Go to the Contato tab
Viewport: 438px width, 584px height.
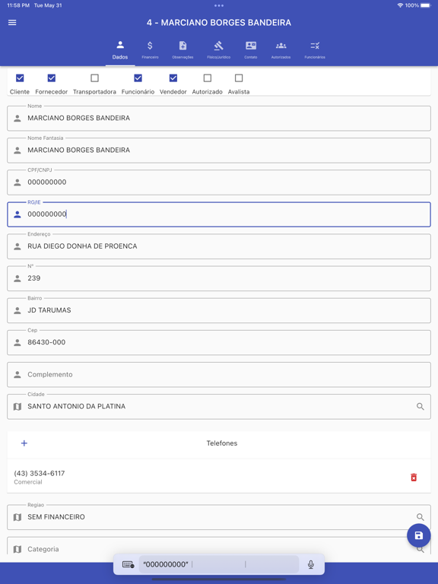[251, 50]
